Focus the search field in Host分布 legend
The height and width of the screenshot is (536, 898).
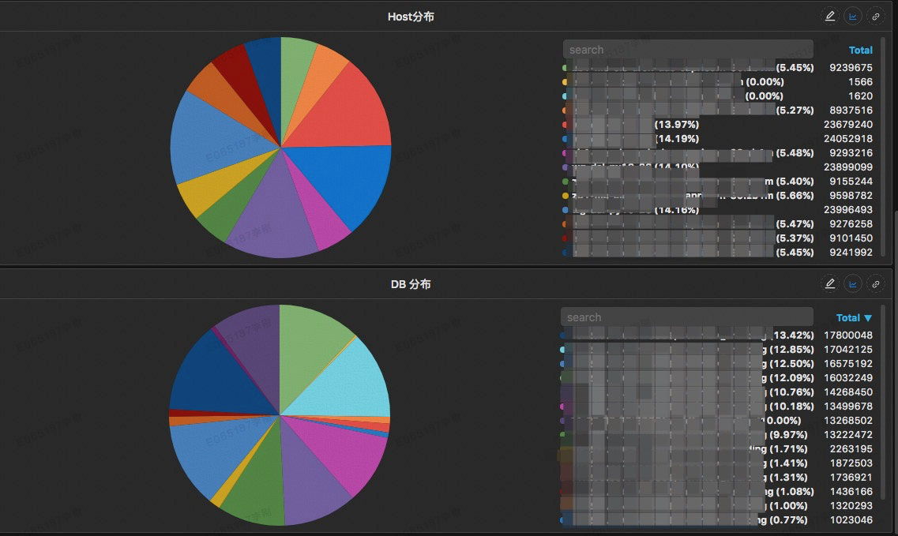pos(688,50)
